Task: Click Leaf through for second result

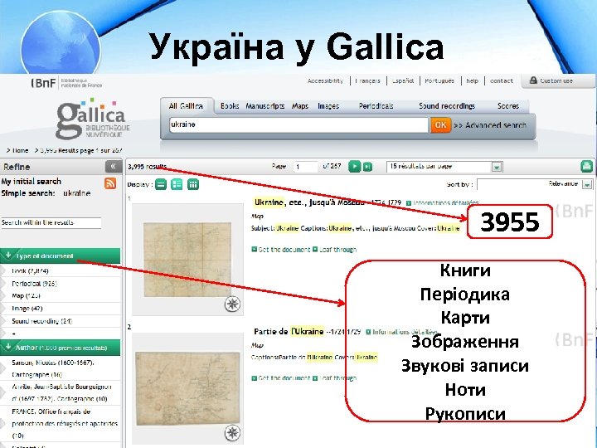Action: coord(334,378)
